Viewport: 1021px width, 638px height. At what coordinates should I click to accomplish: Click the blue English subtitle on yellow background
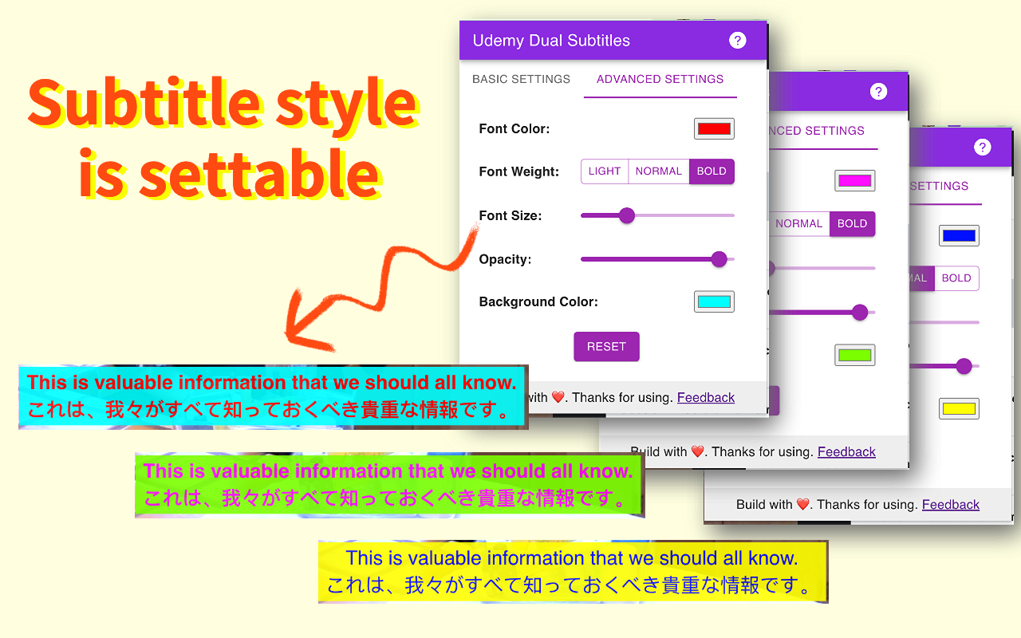572,558
